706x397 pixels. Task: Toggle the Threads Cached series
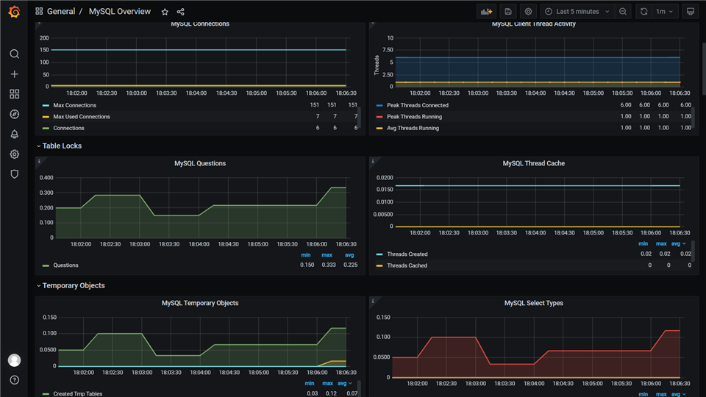[x=407, y=265]
